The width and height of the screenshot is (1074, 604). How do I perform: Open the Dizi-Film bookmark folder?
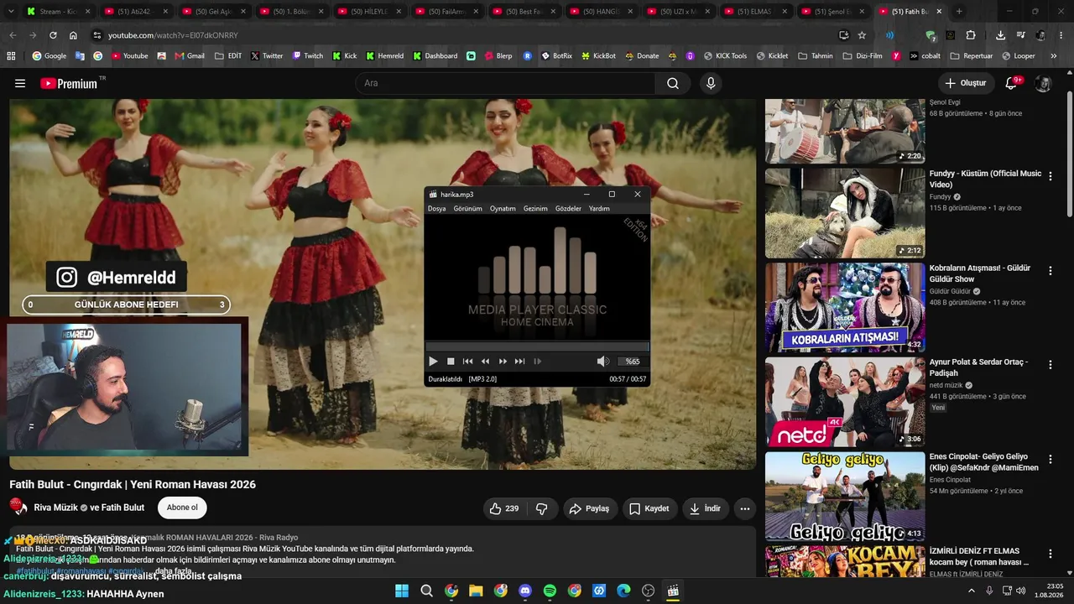tap(863, 56)
